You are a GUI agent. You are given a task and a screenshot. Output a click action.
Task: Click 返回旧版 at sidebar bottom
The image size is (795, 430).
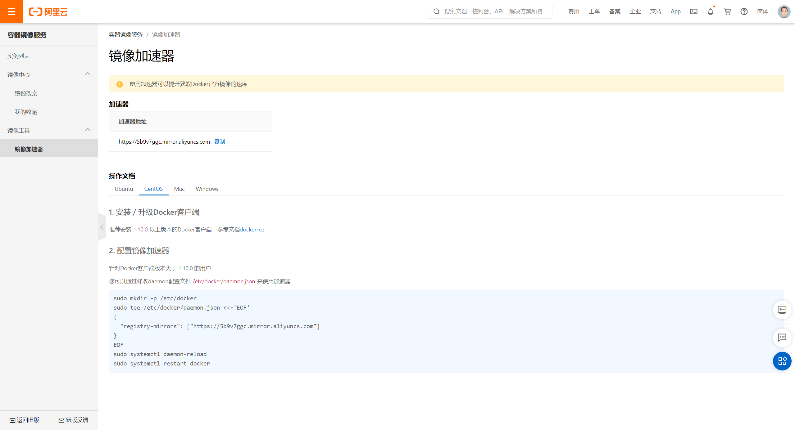pyautogui.click(x=25, y=420)
